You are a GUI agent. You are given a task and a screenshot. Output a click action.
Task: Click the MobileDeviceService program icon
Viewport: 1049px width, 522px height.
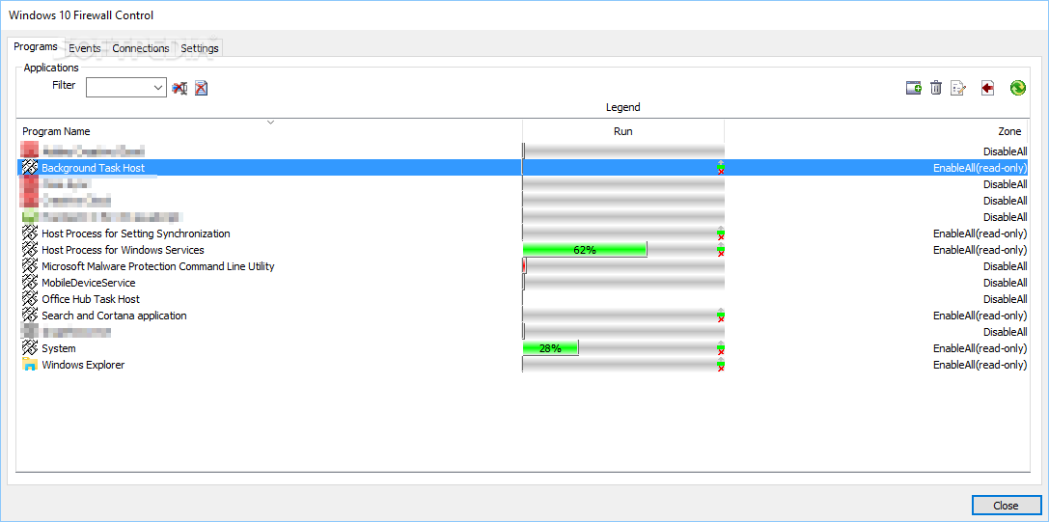click(30, 283)
